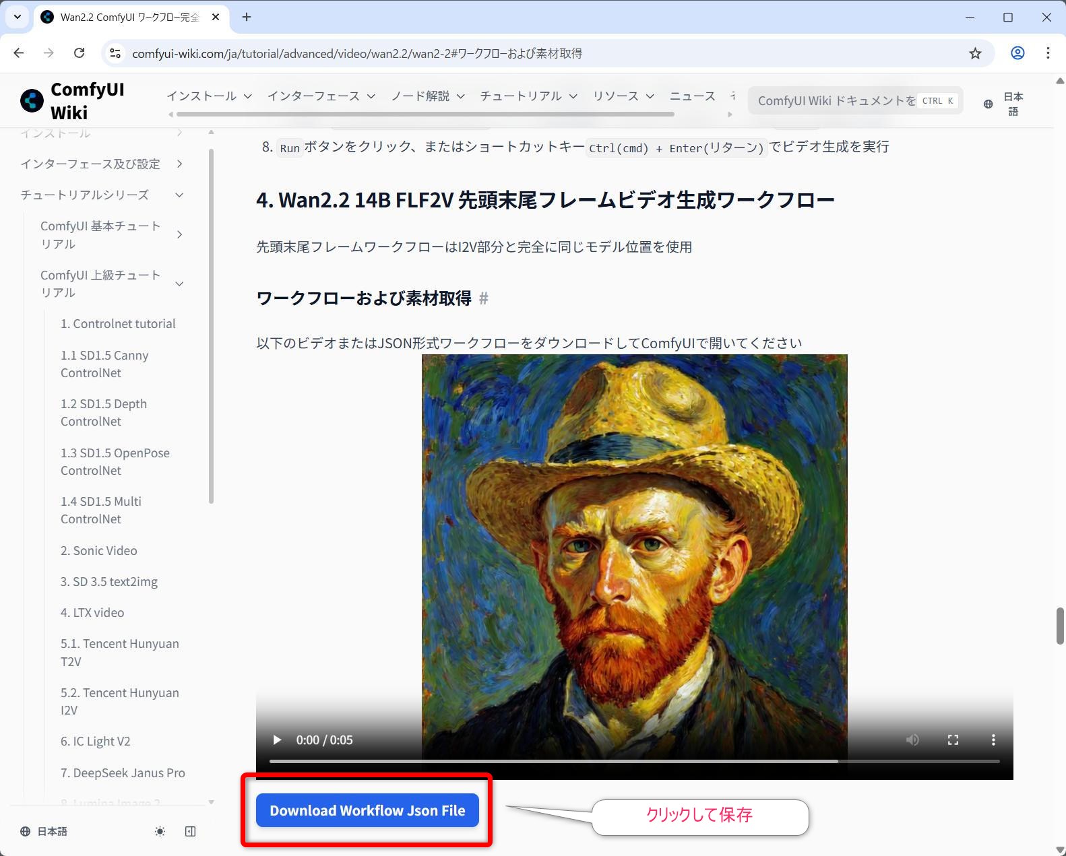Screen dimensions: 1066x856
Task: Open 1. Controlnet tutorial sidebar link
Action: point(118,324)
